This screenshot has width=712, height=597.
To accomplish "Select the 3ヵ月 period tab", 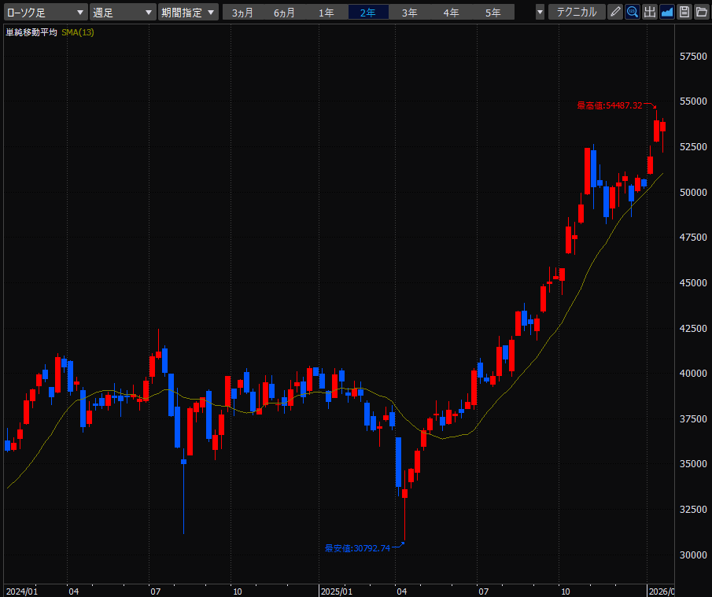I will click(242, 13).
